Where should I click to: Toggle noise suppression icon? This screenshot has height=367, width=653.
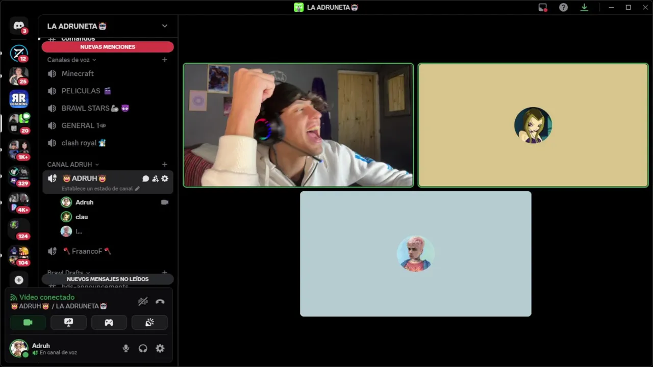[143, 301]
